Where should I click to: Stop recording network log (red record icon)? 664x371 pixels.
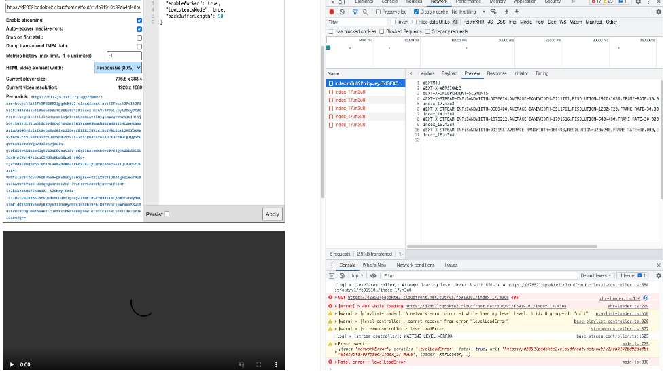(x=332, y=12)
